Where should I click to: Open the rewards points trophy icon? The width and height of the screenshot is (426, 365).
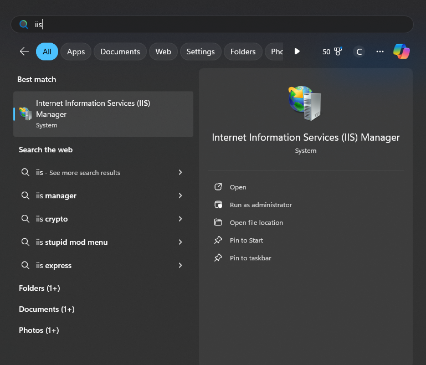tap(338, 52)
